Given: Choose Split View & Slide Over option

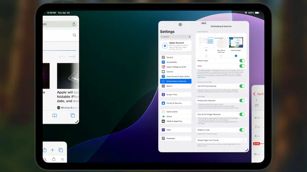Looking at the screenshot, I should [x=221, y=56].
